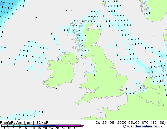Click the "50" legend scale label

click(x=81, y=128)
